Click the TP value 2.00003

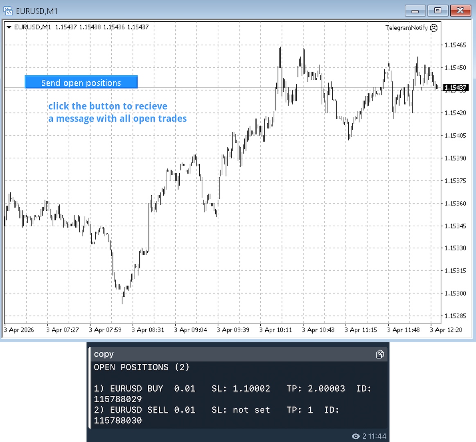click(x=326, y=388)
